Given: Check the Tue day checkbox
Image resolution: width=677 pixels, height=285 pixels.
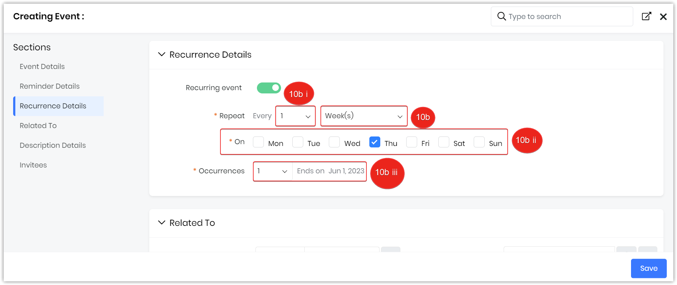Looking at the screenshot, I should click(x=298, y=142).
